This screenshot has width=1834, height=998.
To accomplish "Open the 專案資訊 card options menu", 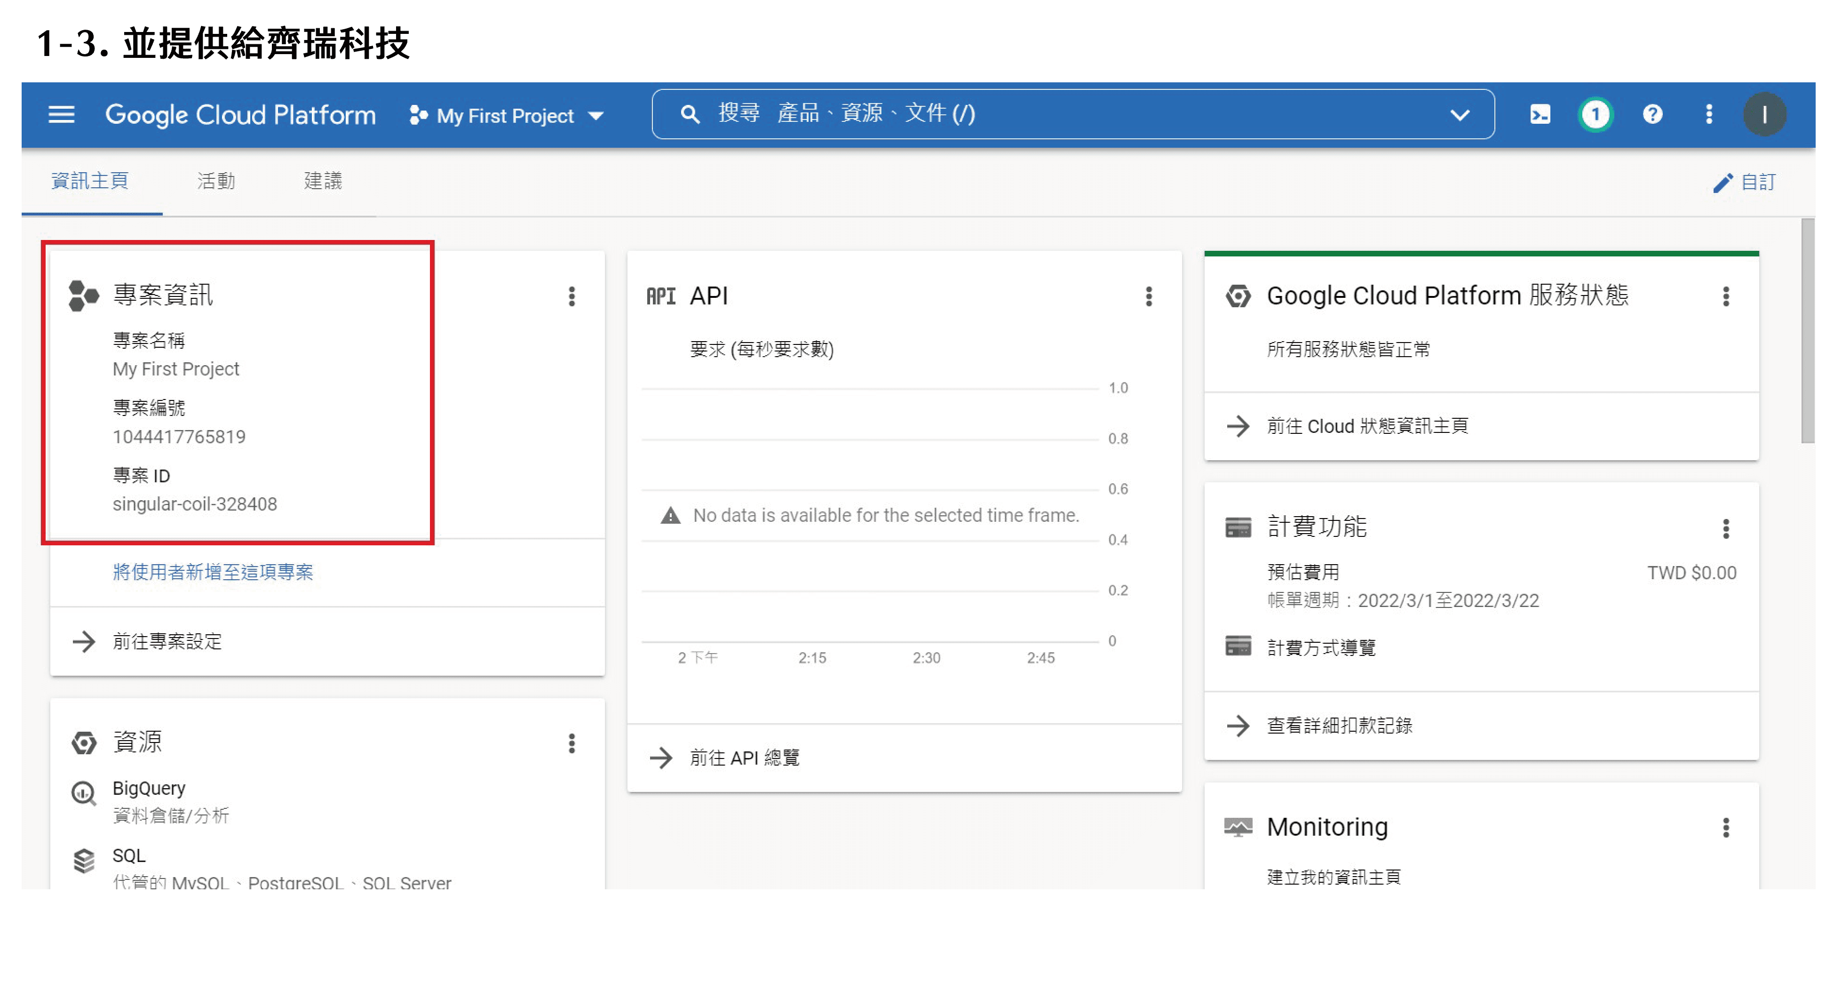I will pos(572,296).
